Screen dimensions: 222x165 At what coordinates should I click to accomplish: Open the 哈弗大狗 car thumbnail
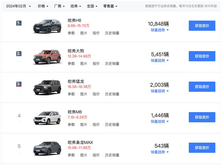tap(47, 56)
